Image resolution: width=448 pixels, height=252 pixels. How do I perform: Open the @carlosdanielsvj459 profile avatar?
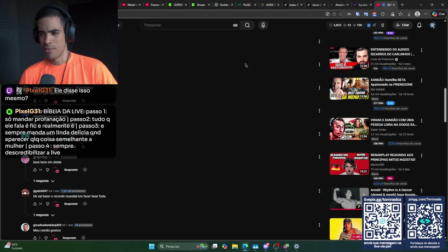pyautogui.click(x=25, y=227)
